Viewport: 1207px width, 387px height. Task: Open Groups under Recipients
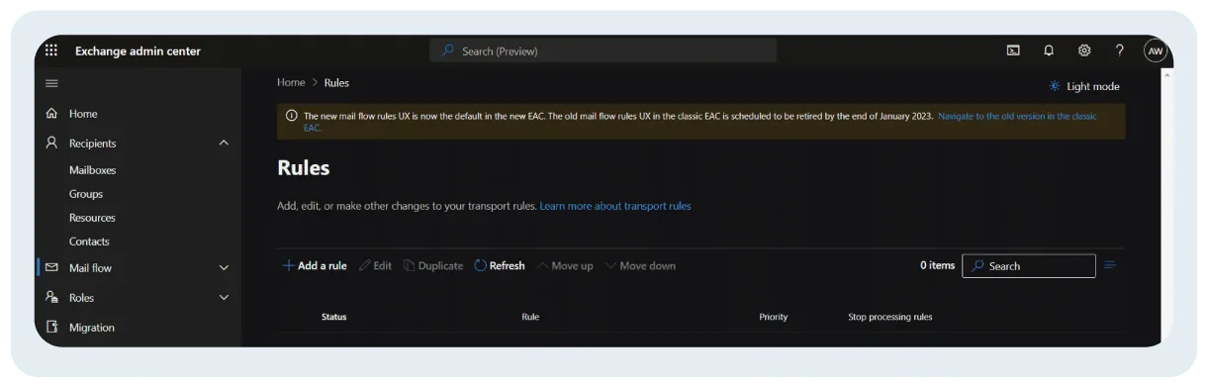click(86, 194)
